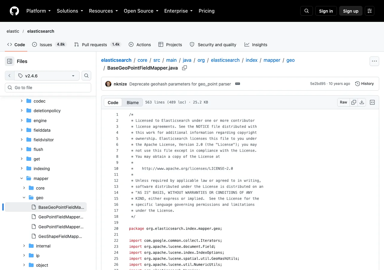
Task: Go to the Actions tab
Action: 140,44
